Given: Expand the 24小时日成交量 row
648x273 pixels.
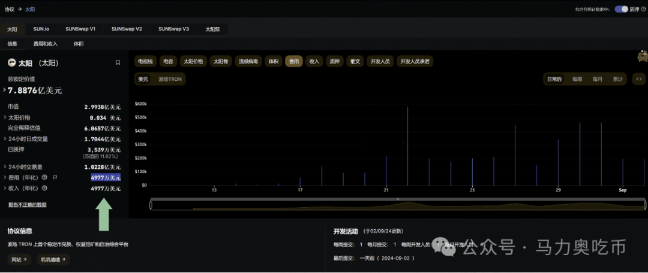Looking at the screenshot, I should (5, 138).
